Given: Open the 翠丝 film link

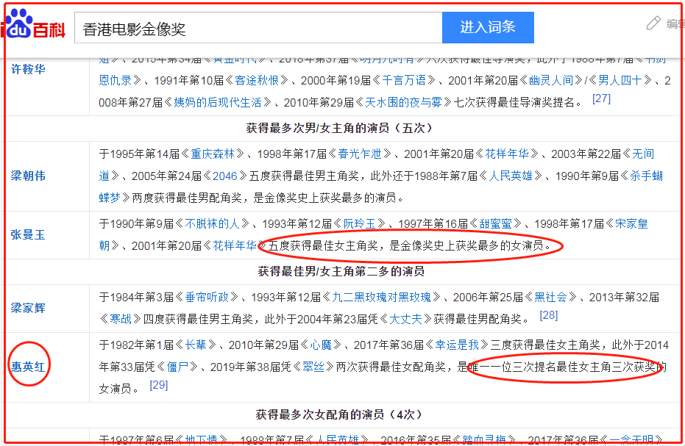Looking at the screenshot, I should pos(313,367).
